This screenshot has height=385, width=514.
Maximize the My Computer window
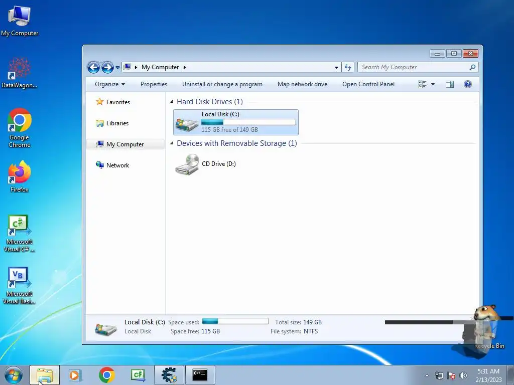point(454,53)
